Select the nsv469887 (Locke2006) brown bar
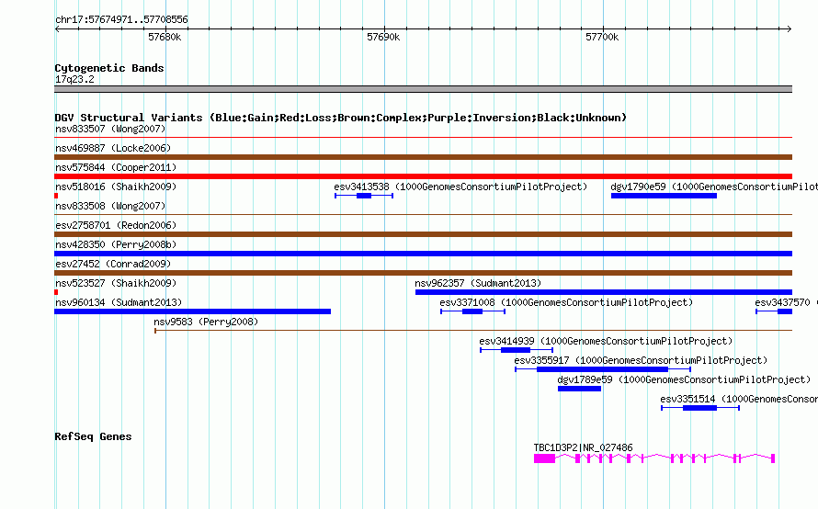The height and width of the screenshot is (509, 818). click(x=423, y=157)
